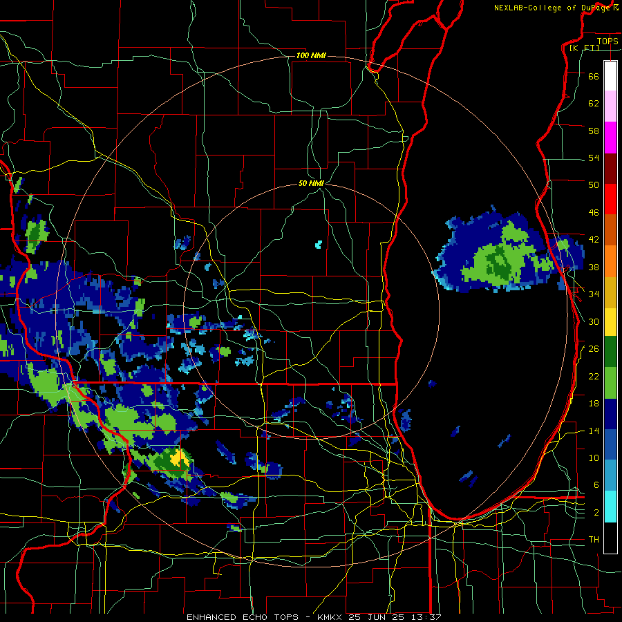Click the dark red 50 kft legend swatch
This screenshot has height=622, width=622.
click(x=610, y=168)
